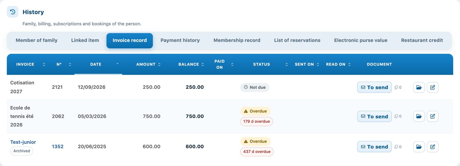
Task: Click the 179 d overdue badge
Action: [256, 121]
